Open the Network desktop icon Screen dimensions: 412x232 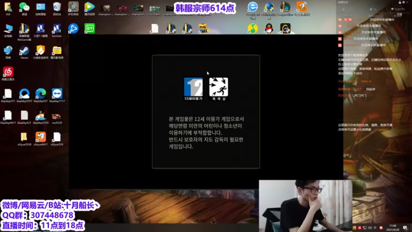(x=8, y=52)
